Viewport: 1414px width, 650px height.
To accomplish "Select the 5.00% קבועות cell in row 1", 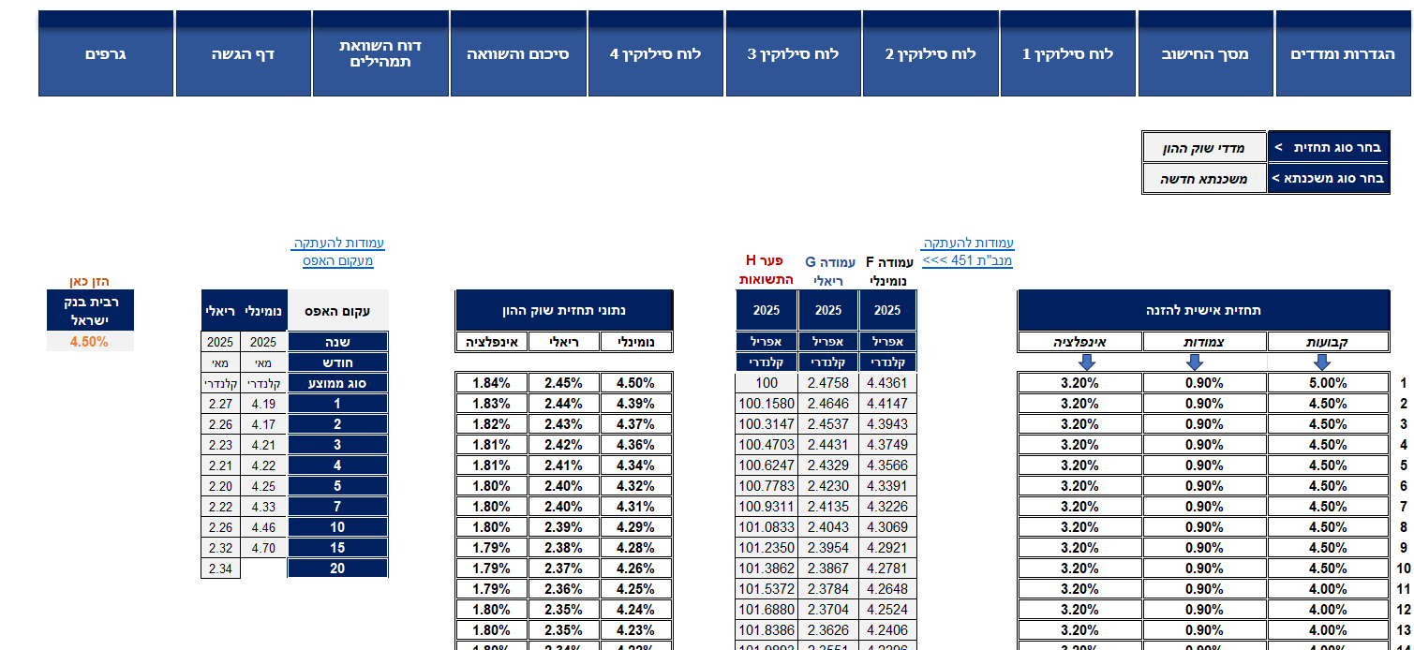I will coord(1328,382).
